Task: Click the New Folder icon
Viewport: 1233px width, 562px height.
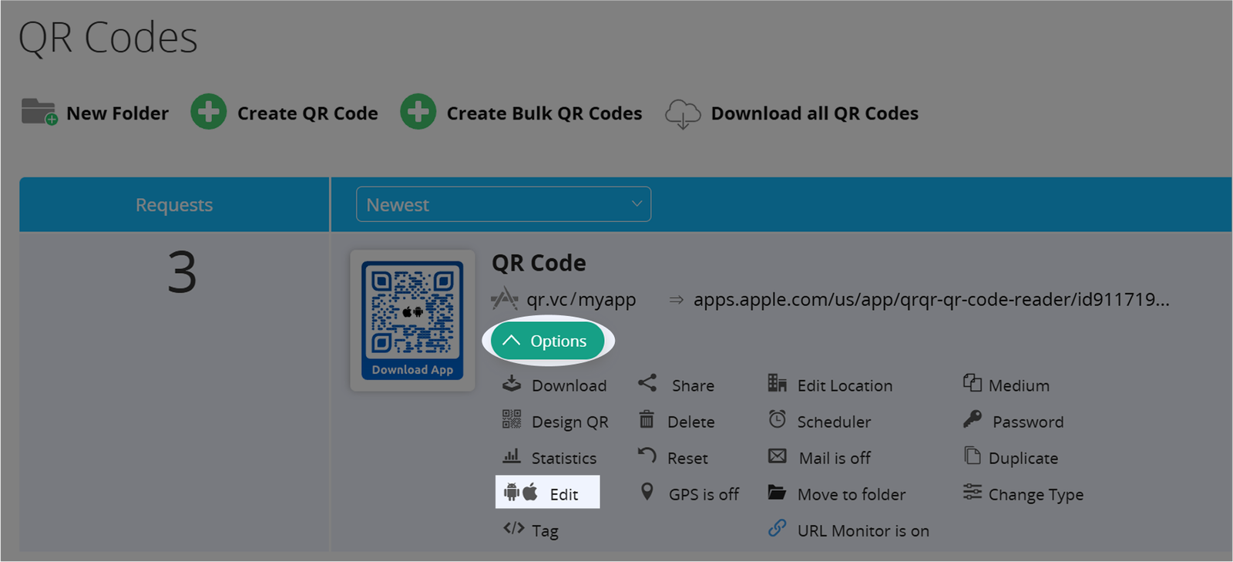Action: click(39, 113)
